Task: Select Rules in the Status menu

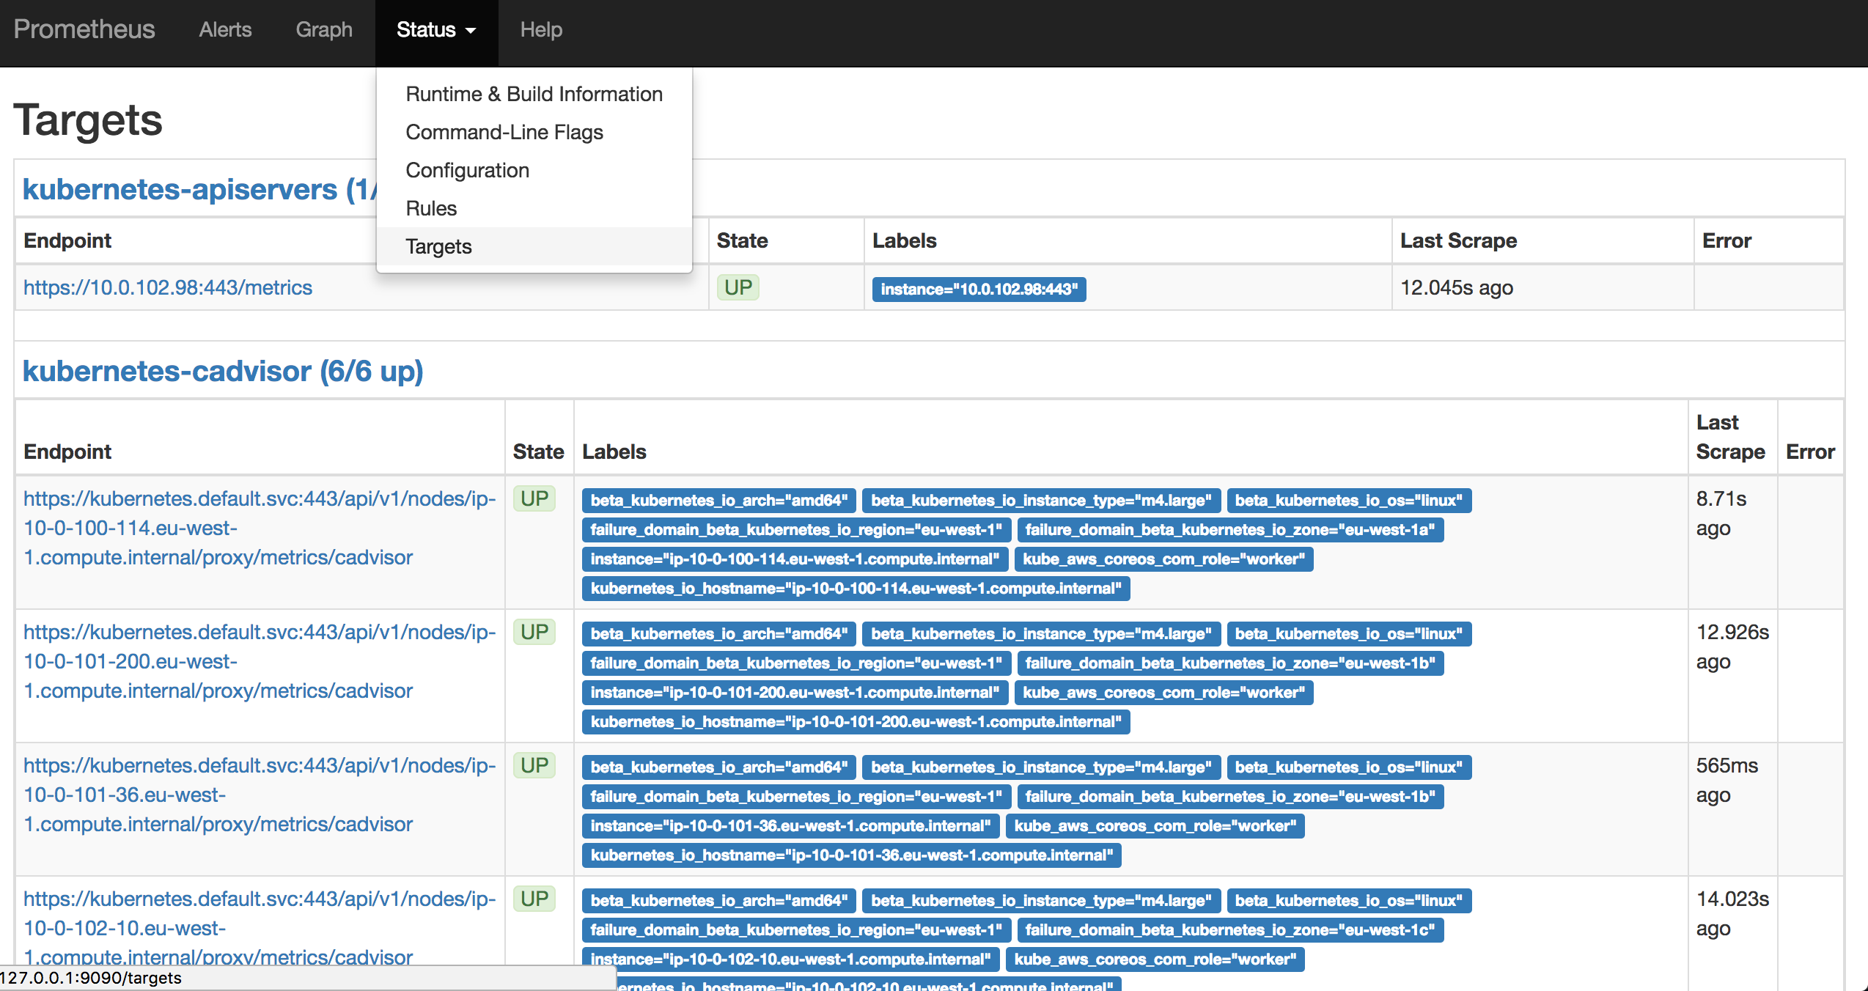Action: 431,208
